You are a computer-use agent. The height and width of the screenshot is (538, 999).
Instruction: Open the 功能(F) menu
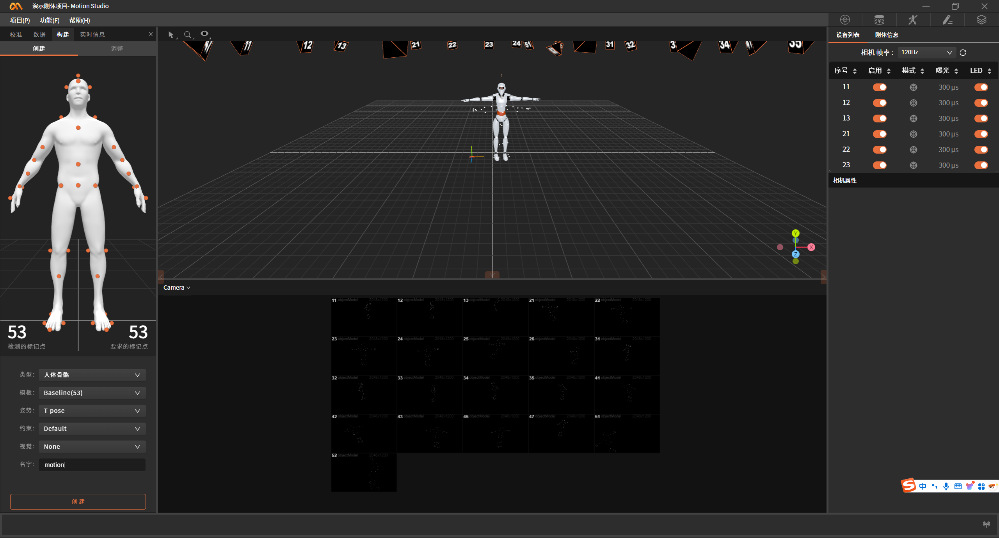pos(50,20)
